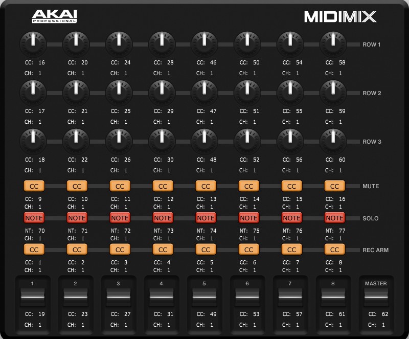The width and height of the screenshot is (409, 339).
Task: Select the Row 3 knob with CC 30
Action: click(162, 141)
